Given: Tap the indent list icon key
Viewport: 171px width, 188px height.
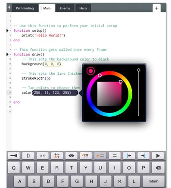Looking at the screenshot, I should click(x=86, y=156).
